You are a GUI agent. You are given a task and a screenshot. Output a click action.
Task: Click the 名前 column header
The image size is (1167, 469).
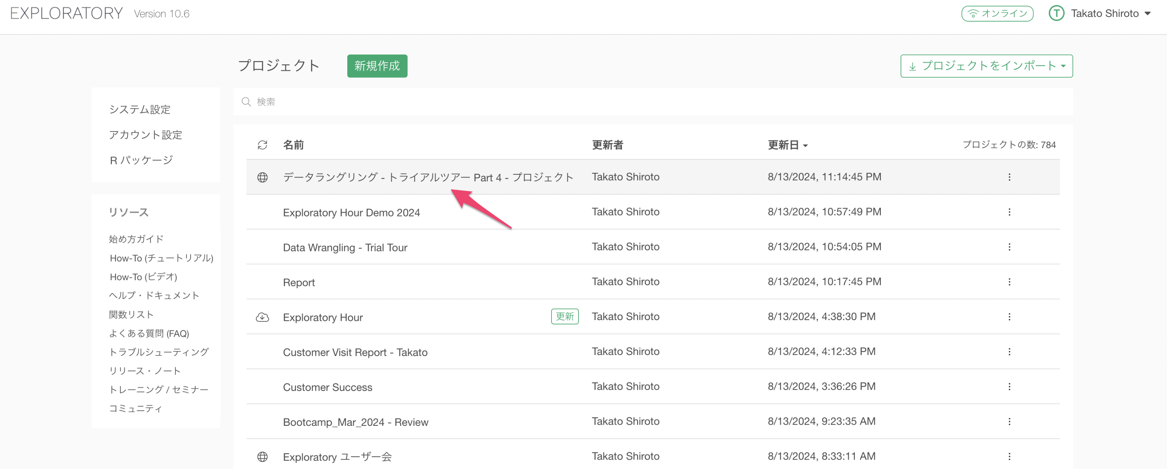click(x=293, y=145)
